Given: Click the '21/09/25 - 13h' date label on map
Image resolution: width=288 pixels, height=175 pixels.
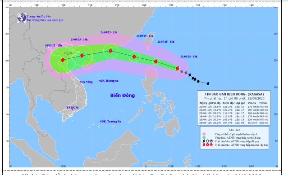Looking at the screenshot, I should [189, 57].
